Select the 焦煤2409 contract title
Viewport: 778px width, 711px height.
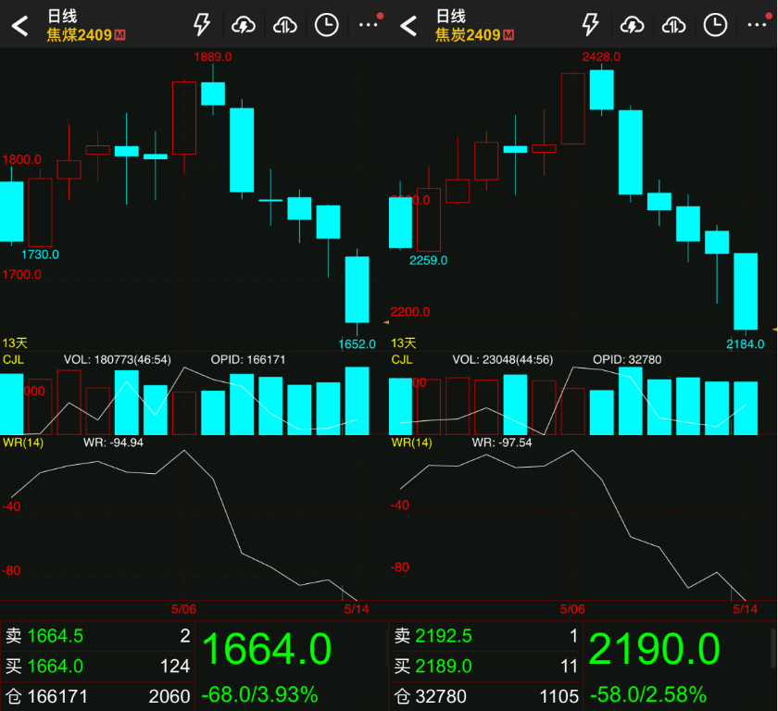[80, 35]
